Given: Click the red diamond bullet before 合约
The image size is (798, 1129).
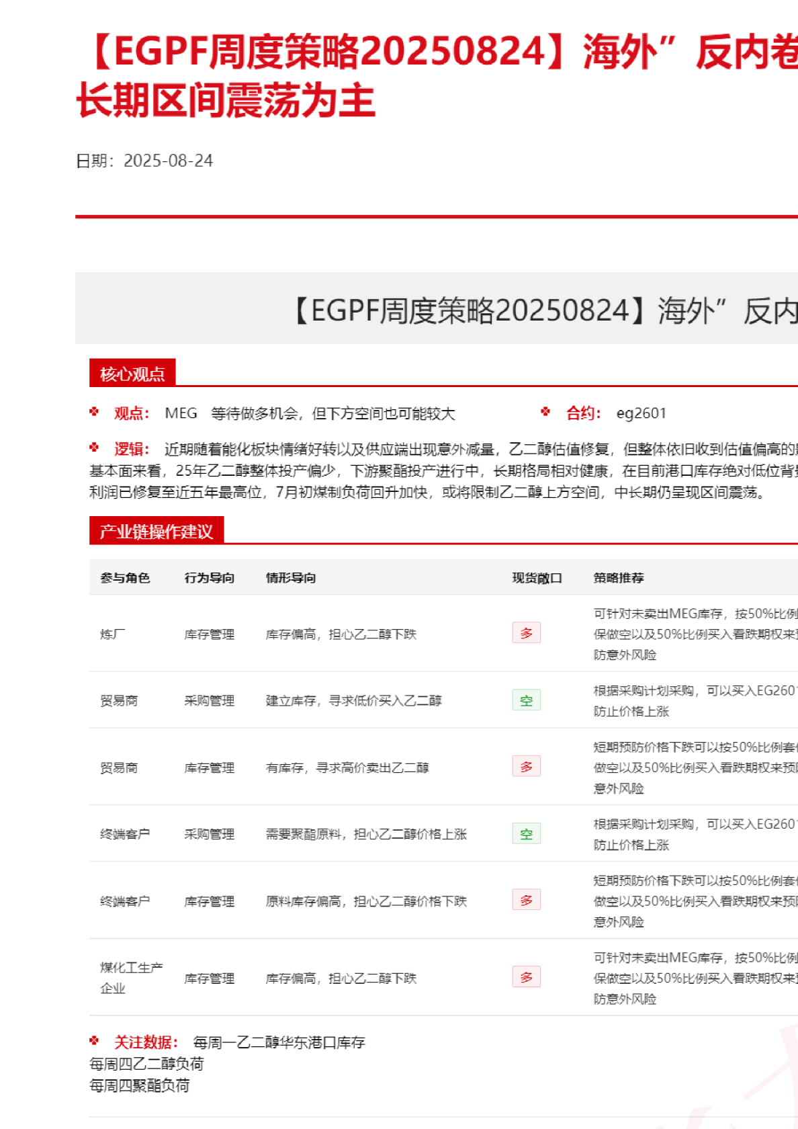Looking at the screenshot, I should point(545,412).
